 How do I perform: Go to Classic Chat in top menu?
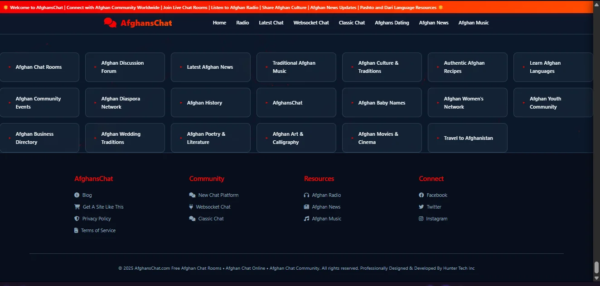click(x=352, y=23)
